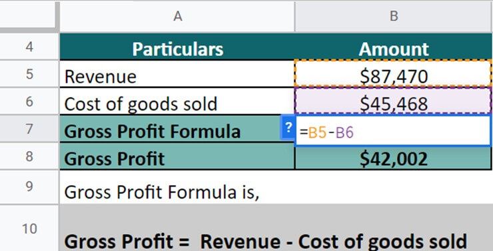The width and height of the screenshot is (493, 251).
Task: Click the $45,468 amount cell
Action: (394, 101)
